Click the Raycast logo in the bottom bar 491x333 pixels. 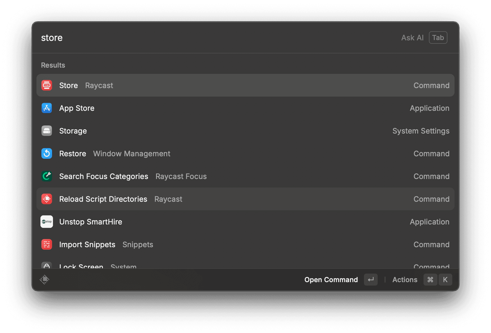click(x=44, y=280)
